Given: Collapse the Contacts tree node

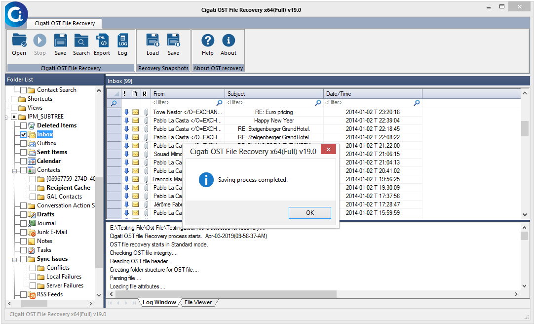Looking at the screenshot, I should tap(15, 171).
